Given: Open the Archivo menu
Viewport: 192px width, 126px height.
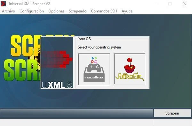Looking at the screenshot, I should click(8, 11).
